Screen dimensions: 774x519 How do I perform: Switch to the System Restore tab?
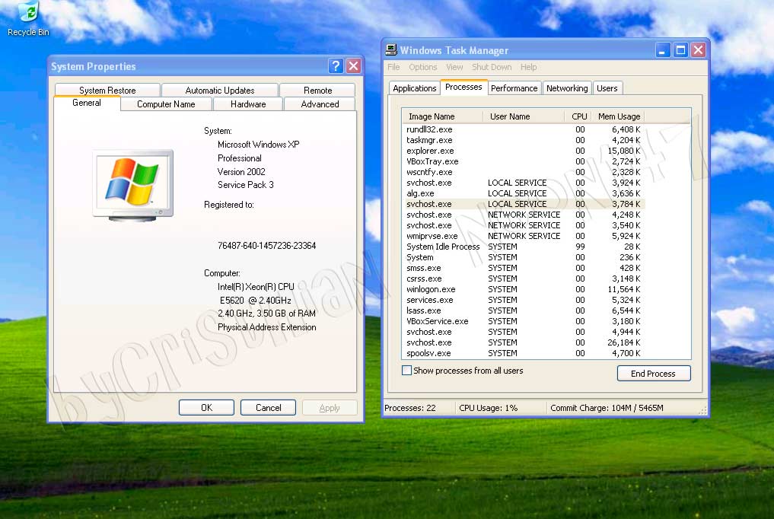click(107, 91)
